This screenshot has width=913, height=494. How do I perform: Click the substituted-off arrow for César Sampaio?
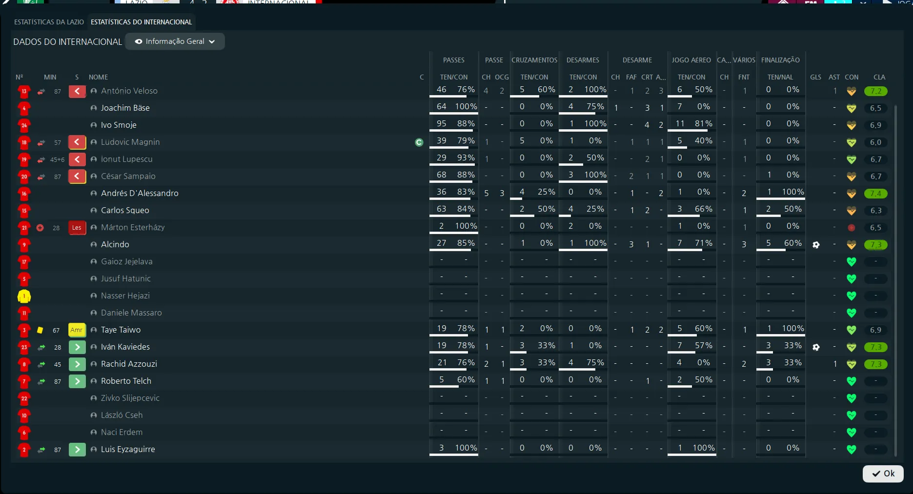77,177
